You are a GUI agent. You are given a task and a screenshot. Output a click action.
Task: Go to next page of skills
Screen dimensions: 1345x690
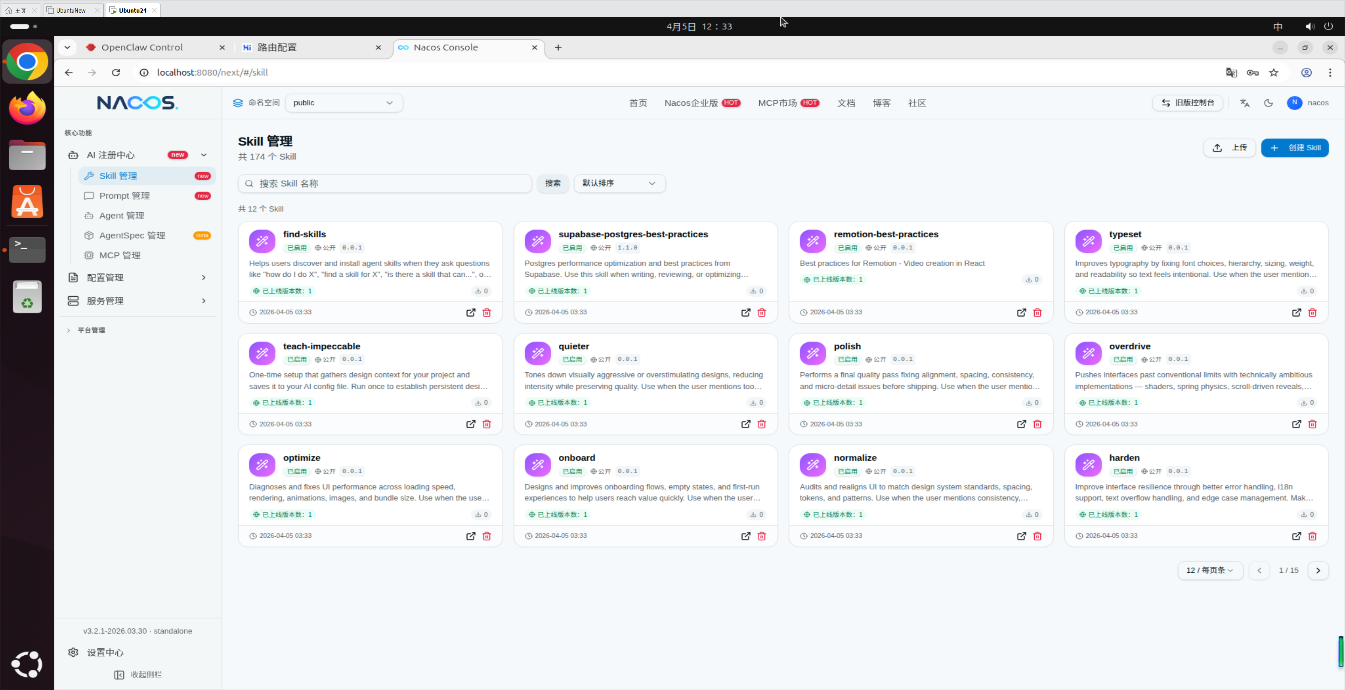pos(1318,571)
